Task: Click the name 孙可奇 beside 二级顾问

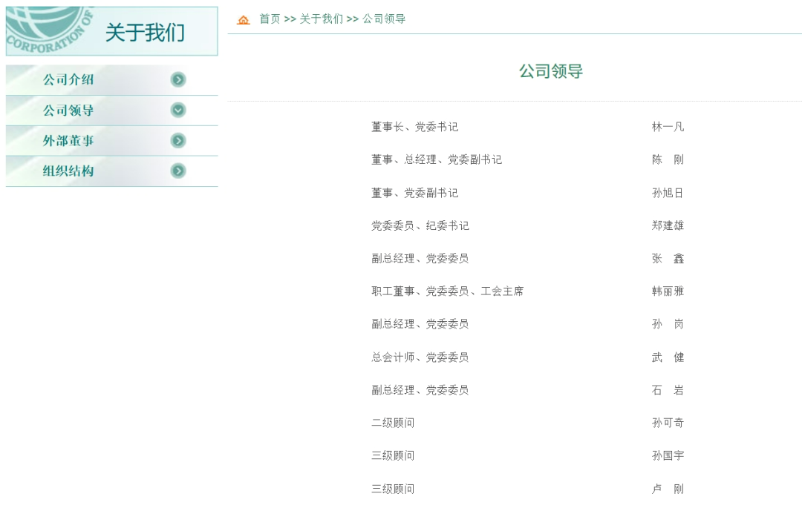Action: [668, 423]
